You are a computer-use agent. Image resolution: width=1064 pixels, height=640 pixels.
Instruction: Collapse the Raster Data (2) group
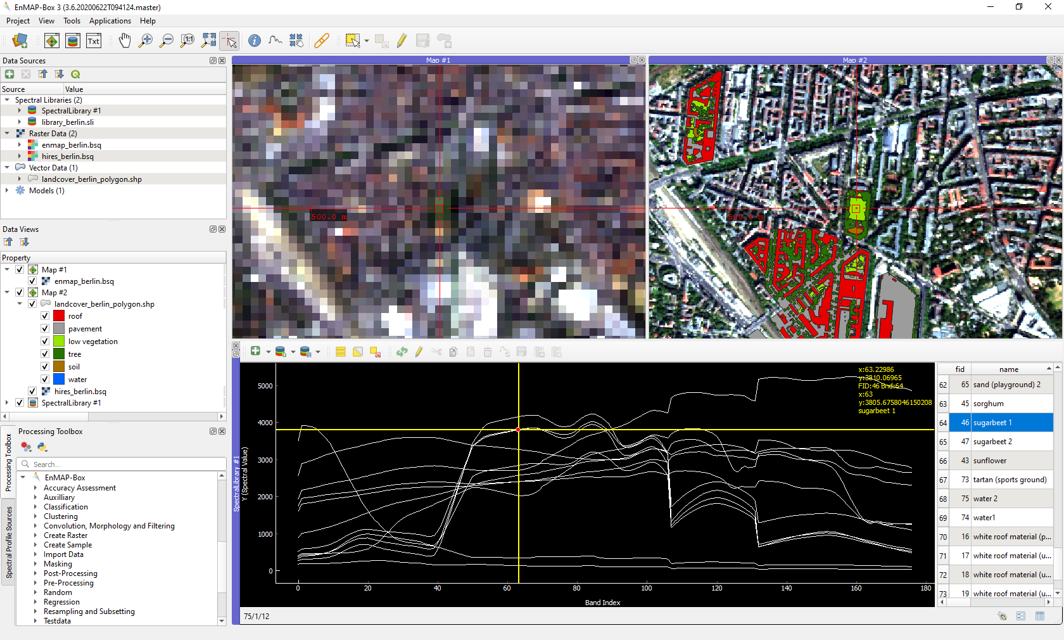[x=6, y=133]
